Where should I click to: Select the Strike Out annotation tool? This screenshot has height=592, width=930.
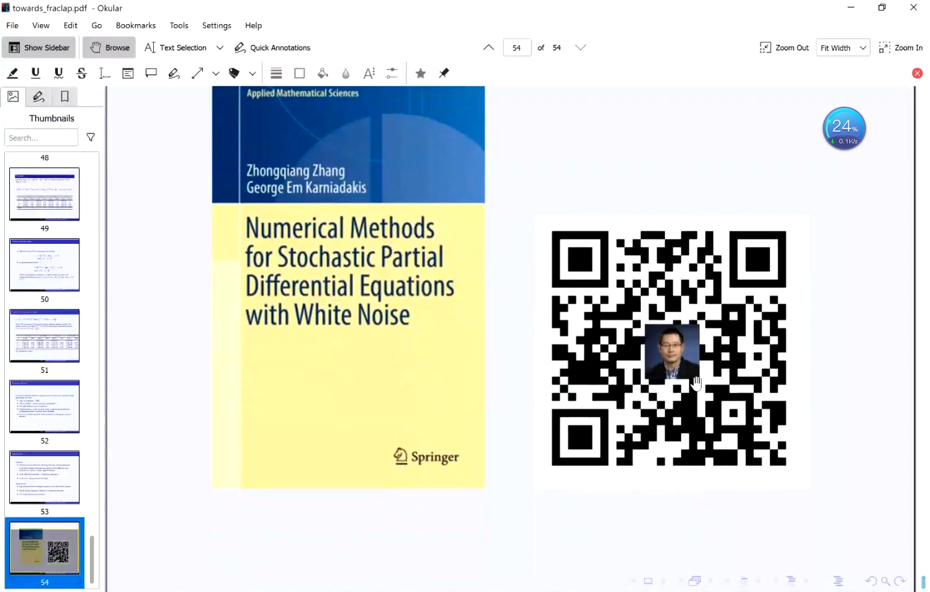pyautogui.click(x=81, y=73)
